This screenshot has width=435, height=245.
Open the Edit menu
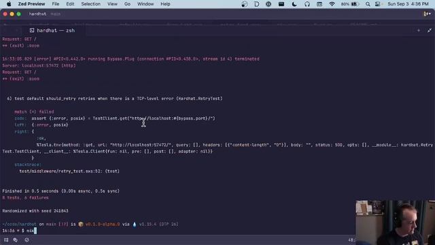tap(70, 4)
